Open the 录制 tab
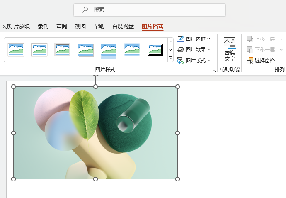 click(43, 26)
